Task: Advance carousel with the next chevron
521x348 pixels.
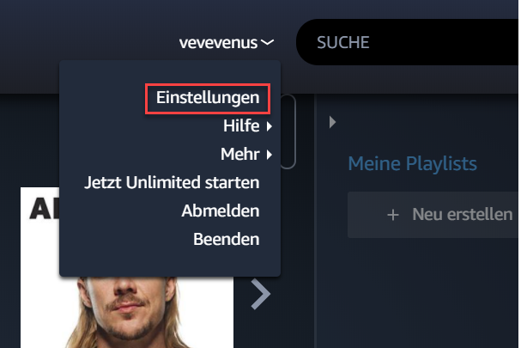Action: (261, 294)
